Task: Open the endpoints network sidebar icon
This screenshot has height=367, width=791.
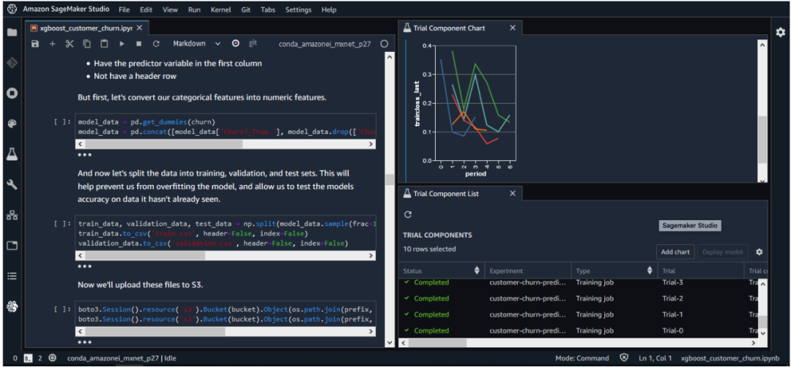Action: click(12, 216)
